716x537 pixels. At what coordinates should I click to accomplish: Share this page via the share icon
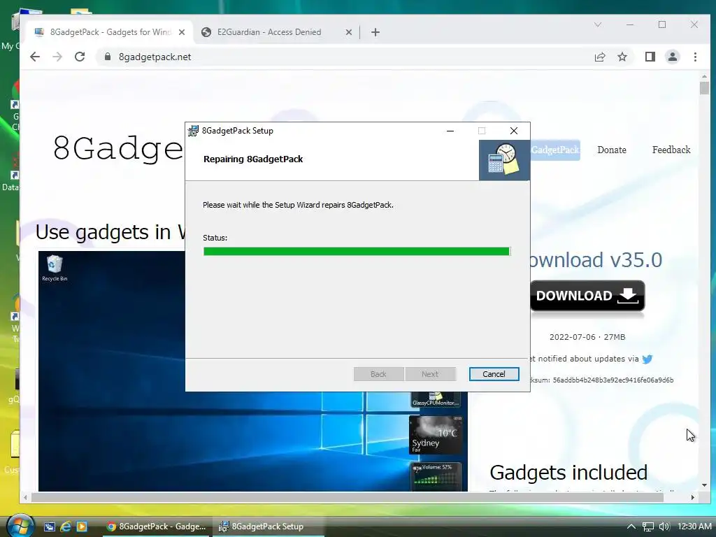tap(599, 57)
